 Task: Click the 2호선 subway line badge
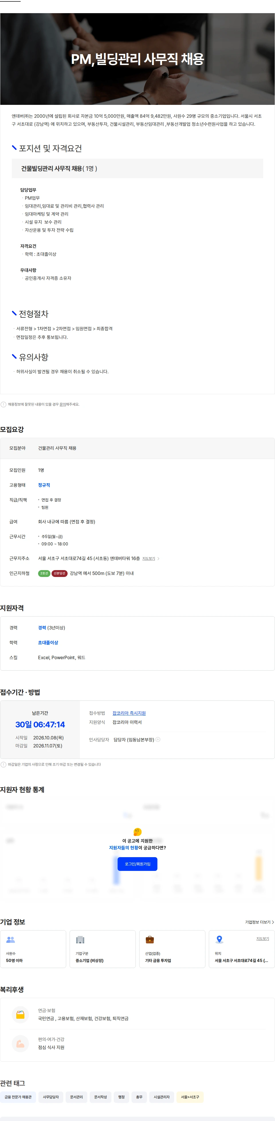(44, 573)
